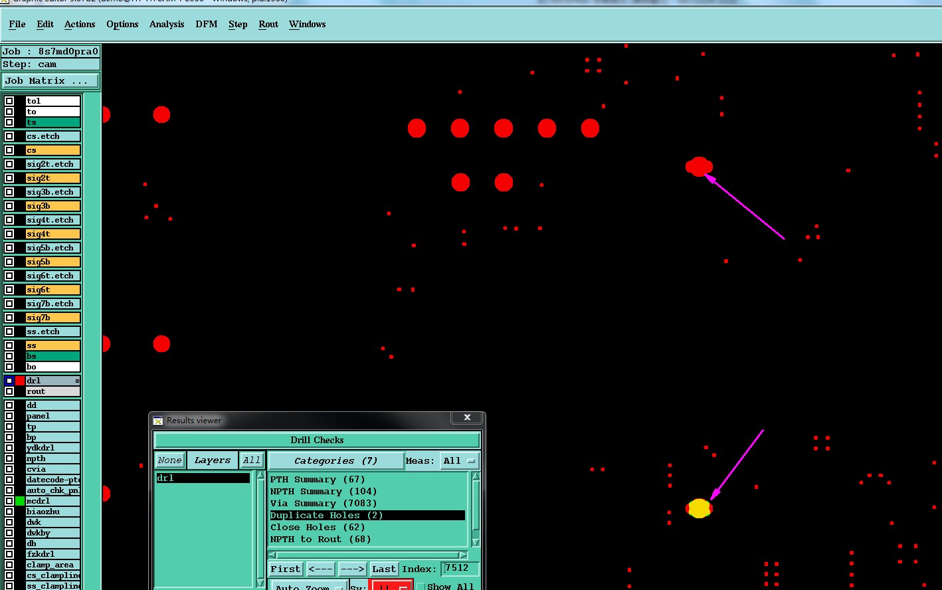
Task: Select the bs layer name
Action: (x=53, y=356)
